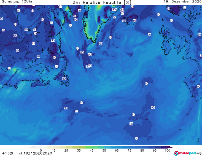The width and height of the screenshot is (202, 156).
Task: Select the '2m Relative Feuchte [%]' title
Action: 102,2
